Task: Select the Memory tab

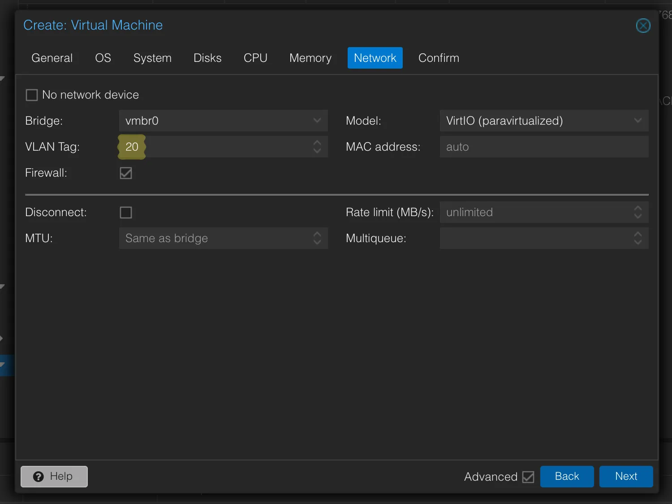Action: [x=310, y=58]
